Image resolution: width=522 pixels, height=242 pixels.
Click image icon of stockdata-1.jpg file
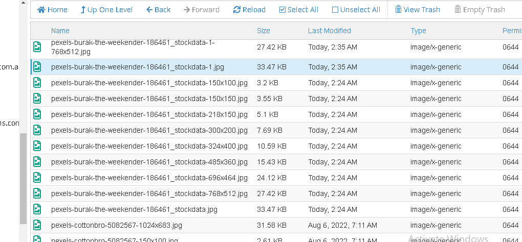tap(37, 67)
